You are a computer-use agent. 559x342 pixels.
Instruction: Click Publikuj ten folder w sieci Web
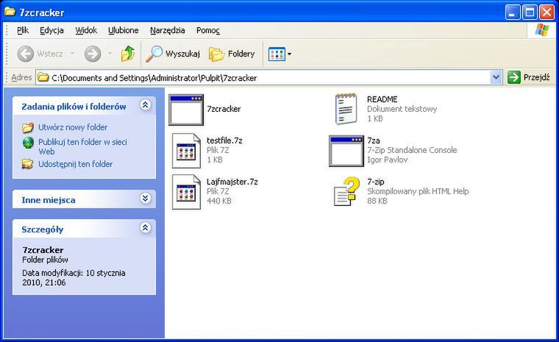[82, 146]
